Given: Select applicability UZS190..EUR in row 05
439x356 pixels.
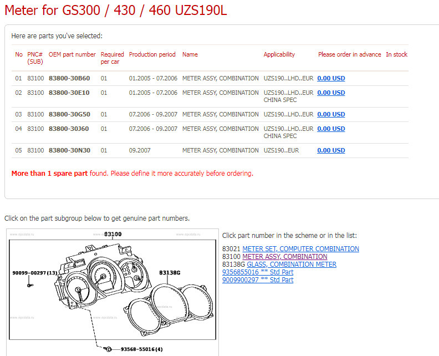Looking at the screenshot, I should [281, 150].
